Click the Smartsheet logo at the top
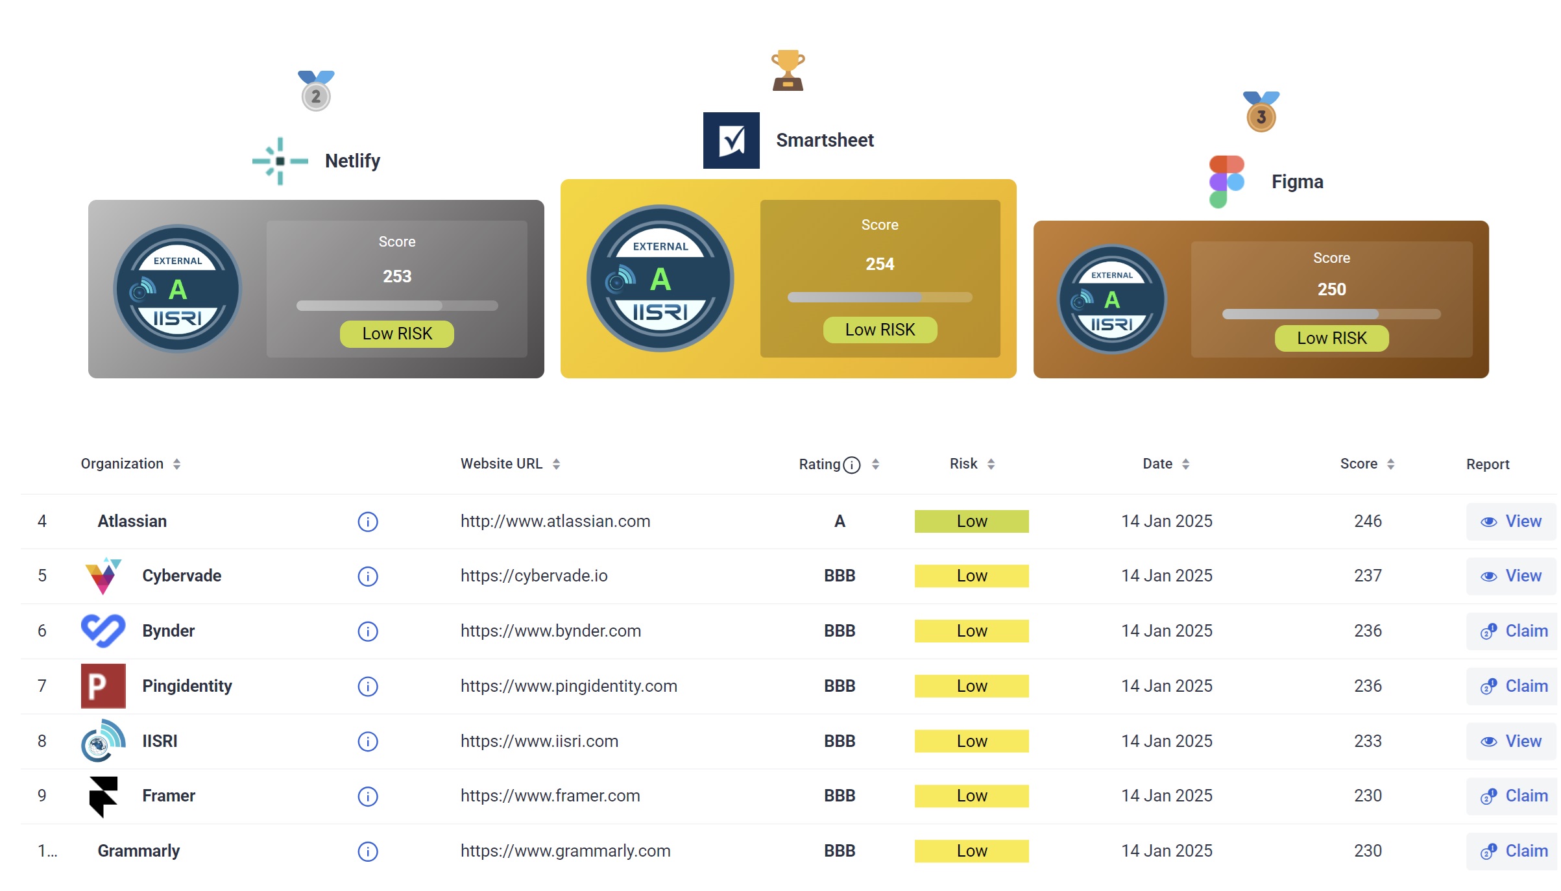The image size is (1561, 891). pyautogui.click(x=731, y=140)
